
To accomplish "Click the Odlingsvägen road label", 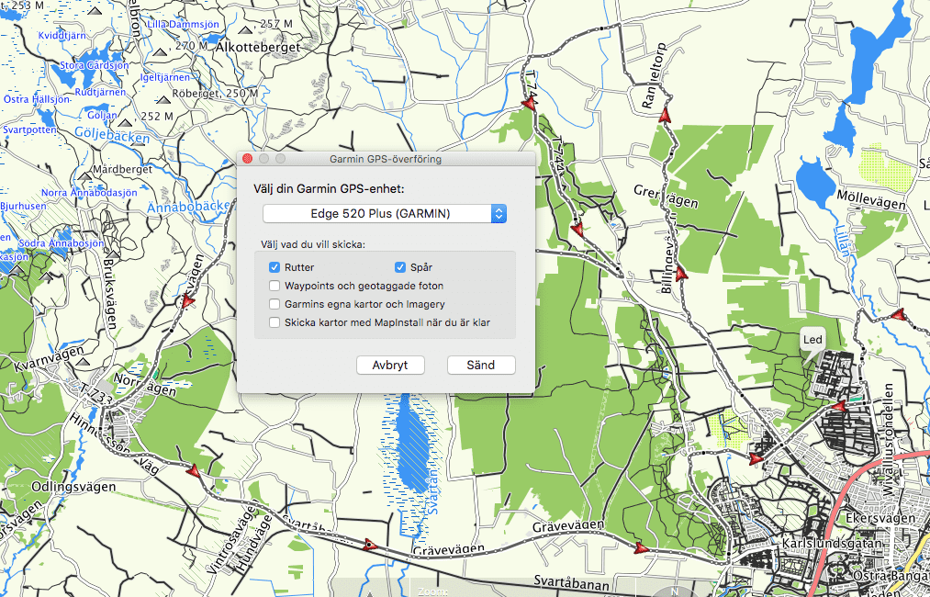I will tap(73, 487).
